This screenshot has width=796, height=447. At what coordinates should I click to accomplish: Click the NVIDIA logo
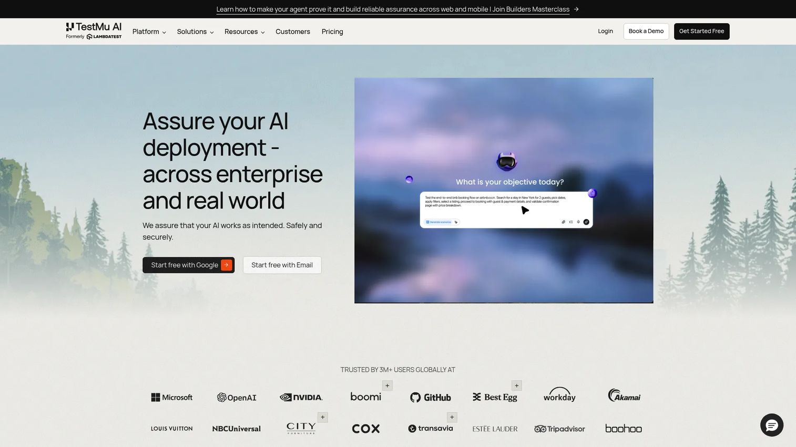[301, 397]
